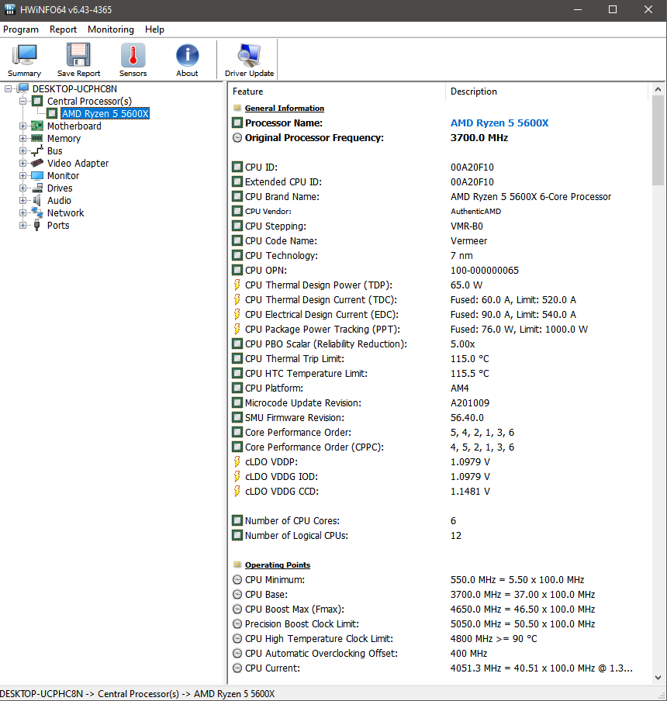Click the blue AMD Ryzen 5 5600X description link
This screenshot has width=667, height=701.
coord(499,123)
